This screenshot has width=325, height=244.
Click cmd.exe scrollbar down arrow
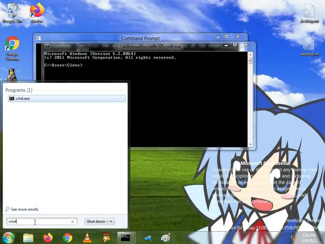click(250, 145)
